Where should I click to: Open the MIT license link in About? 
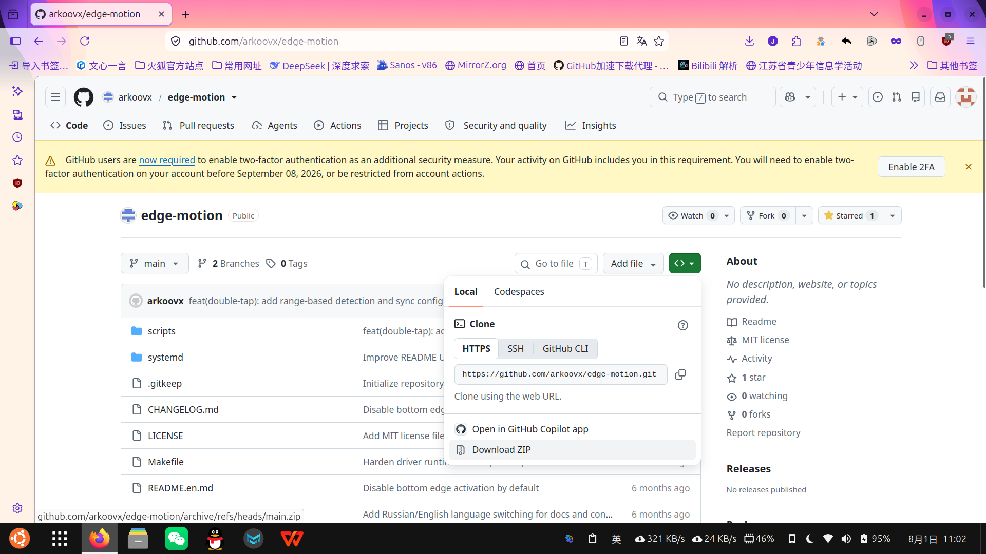[x=765, y=340]
